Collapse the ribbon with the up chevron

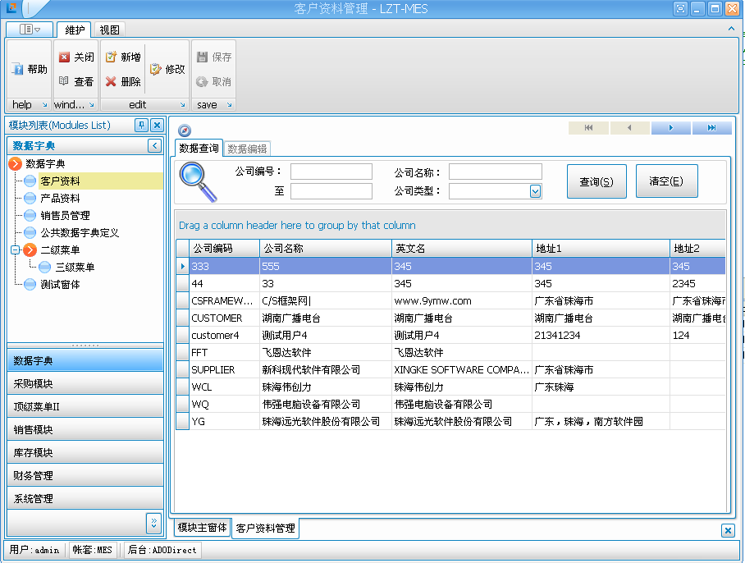[731, 29]
